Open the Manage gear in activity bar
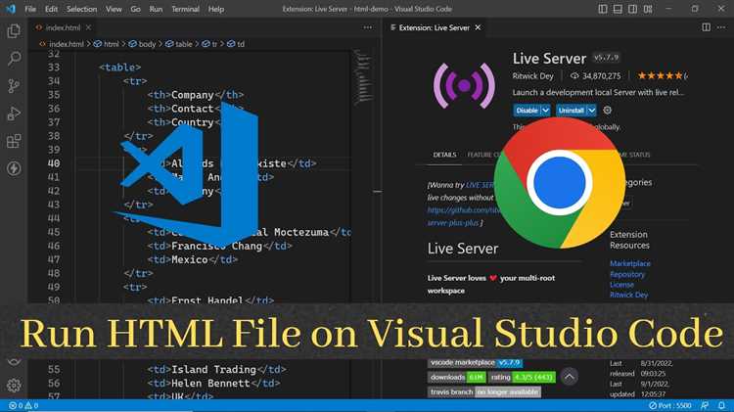Image resolution: width=734 pixels, height=412 pixels. coord(14,385)
